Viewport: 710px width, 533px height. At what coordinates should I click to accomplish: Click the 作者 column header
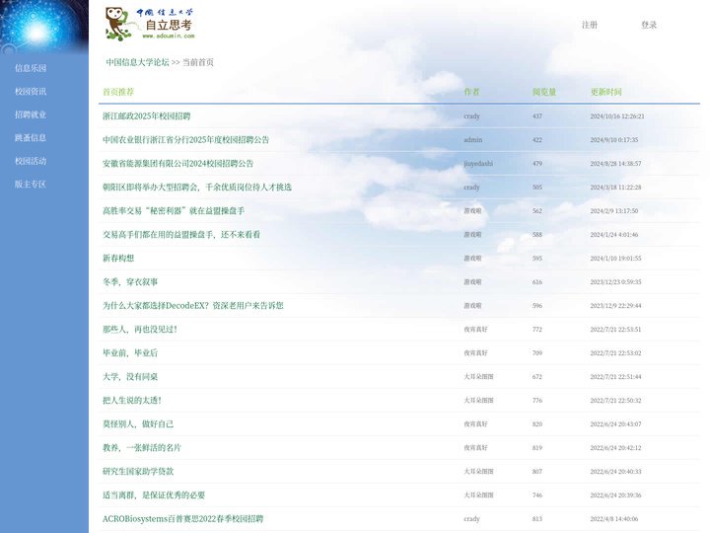(x=471, y=92)
